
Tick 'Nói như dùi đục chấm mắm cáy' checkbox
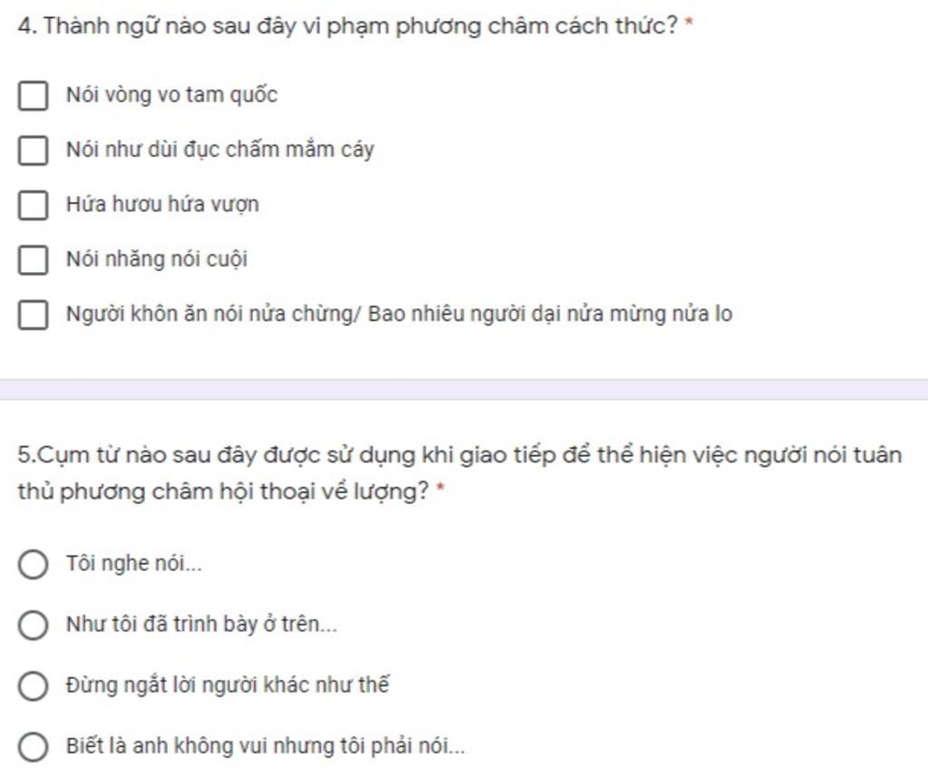pos(34,150)
